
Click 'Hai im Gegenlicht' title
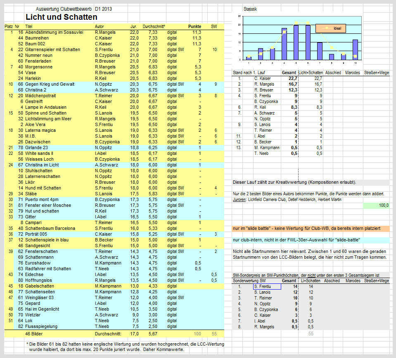(42, 309)
